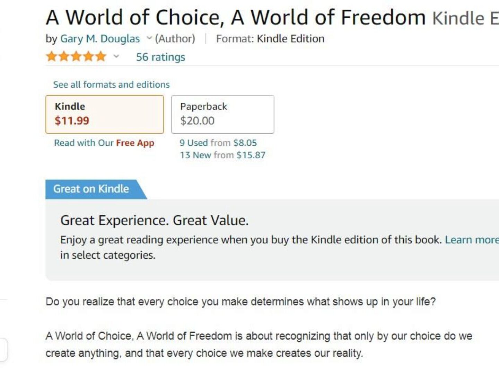
Task: Click the Kindle Edition format label
Action: 290,39
